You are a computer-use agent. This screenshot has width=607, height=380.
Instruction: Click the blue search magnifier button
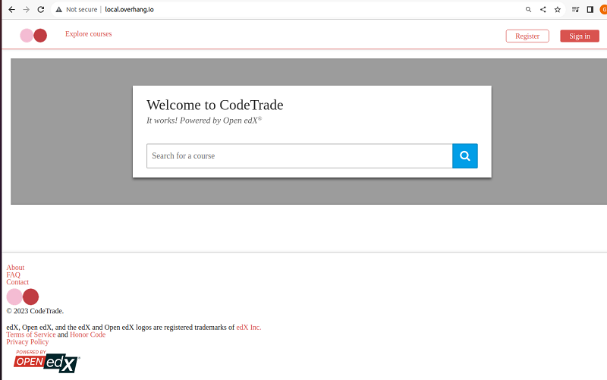pyautogui.click(x=465, y=156)
